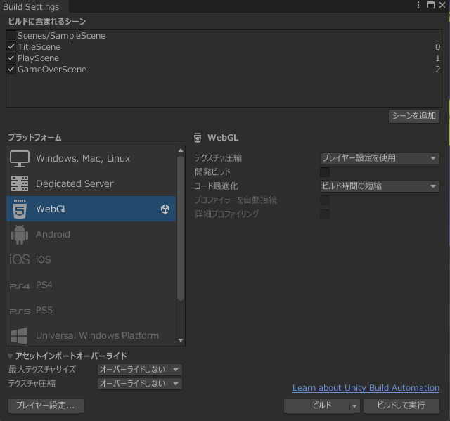Click the PS4 logo icon
The image size is (450, 421).
click(x=20, y=286)
